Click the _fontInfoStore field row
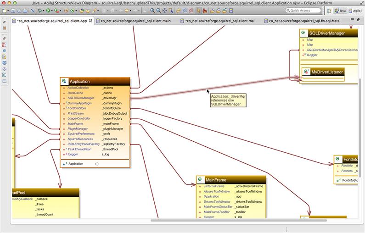 click(95, 108)
